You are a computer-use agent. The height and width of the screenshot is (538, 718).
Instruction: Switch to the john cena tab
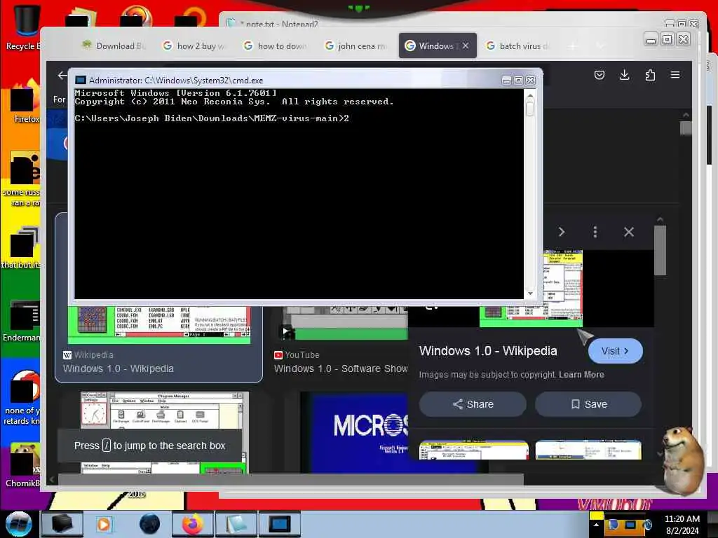356,46
